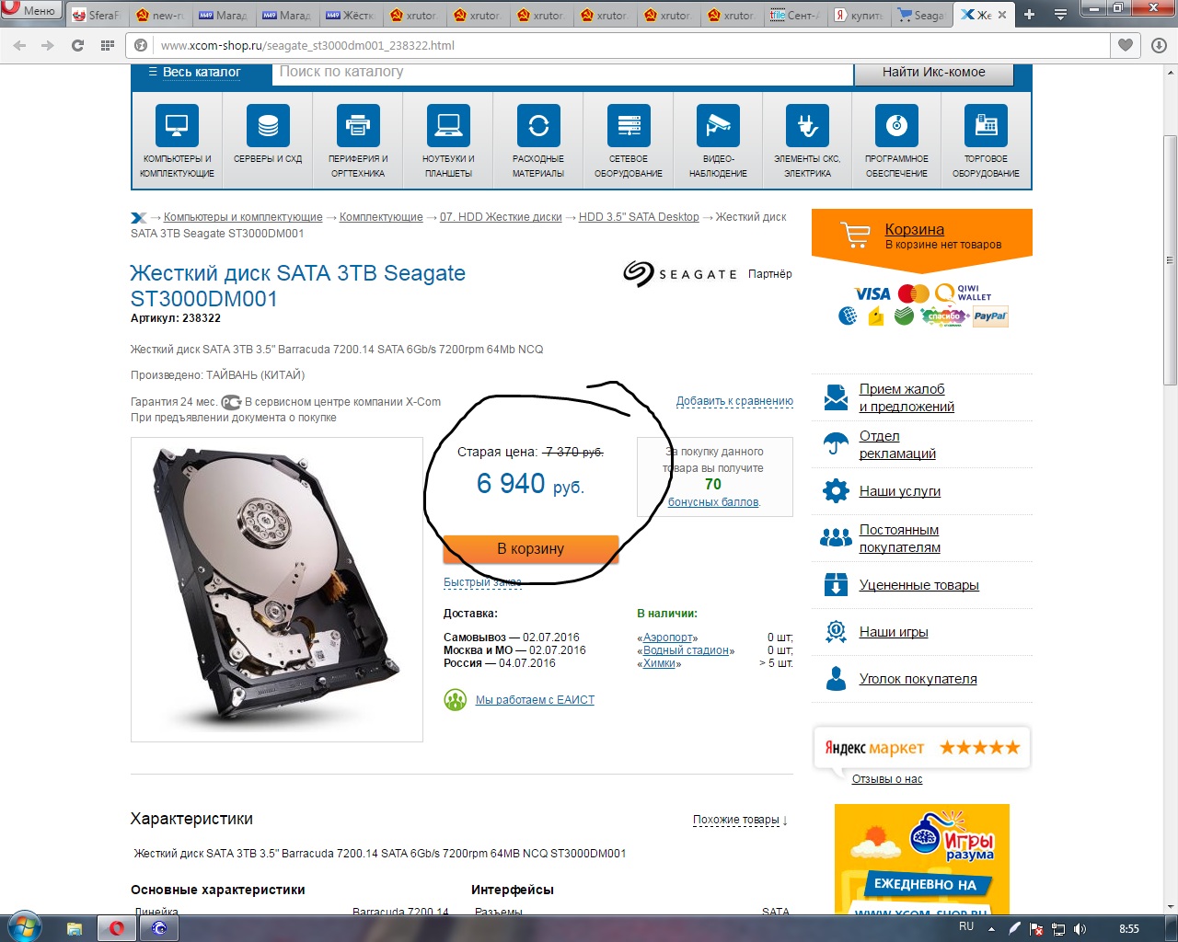Click the Opera browser icon in taskbar
Viewport: 1178px width, 942px height.
(117, 928)
